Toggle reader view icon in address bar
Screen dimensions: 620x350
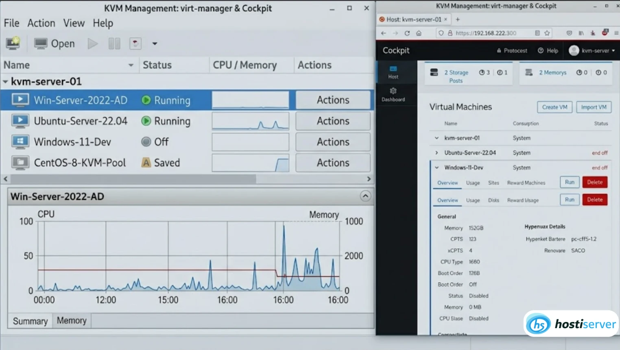coord(537,33)
